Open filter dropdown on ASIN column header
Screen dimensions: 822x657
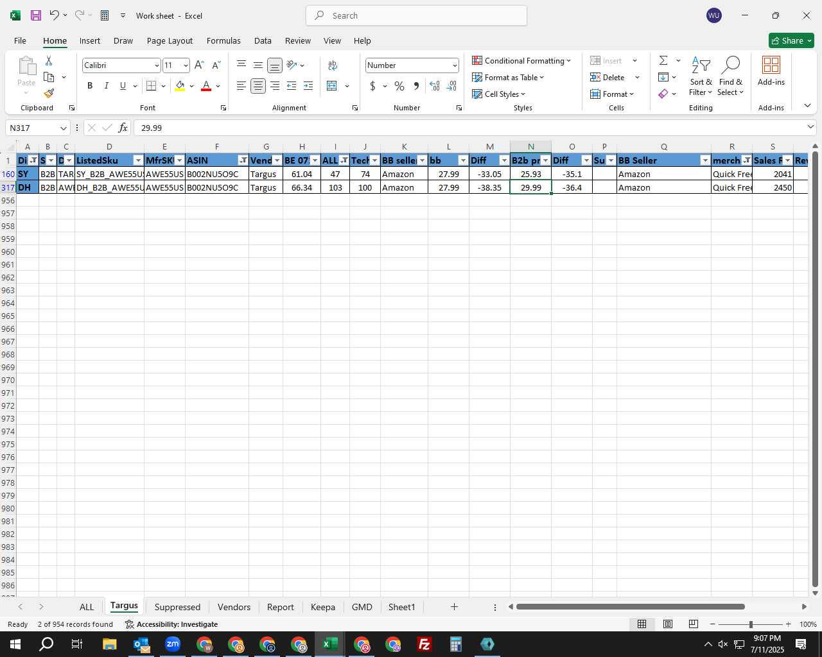pyautogui.click(x=243, y=160)
